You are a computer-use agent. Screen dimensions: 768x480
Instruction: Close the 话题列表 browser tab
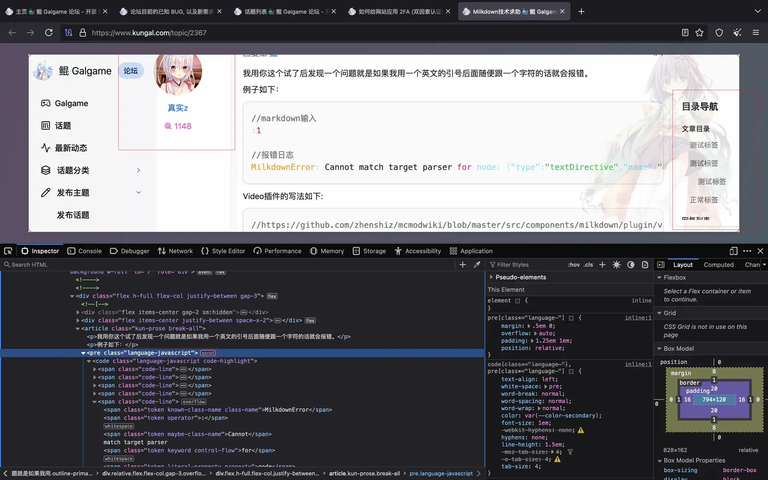[x=334, y=12]
